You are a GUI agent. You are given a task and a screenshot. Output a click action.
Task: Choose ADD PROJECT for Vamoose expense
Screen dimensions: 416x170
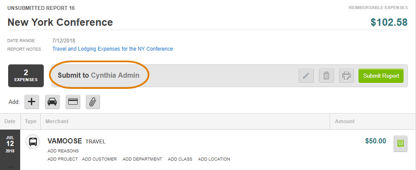click(x=63, y=159)
